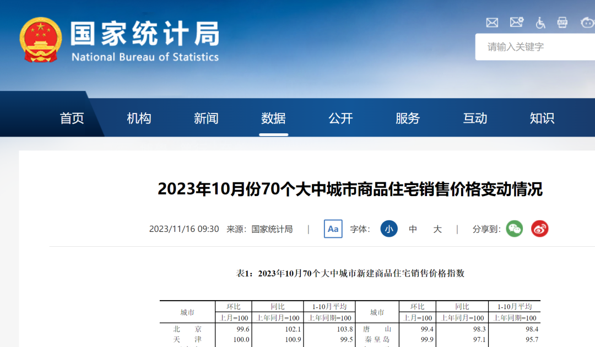The image size is (595, 347).
Task: Enable accessibility mode via wheelchair icon
Action: [540, 23]
